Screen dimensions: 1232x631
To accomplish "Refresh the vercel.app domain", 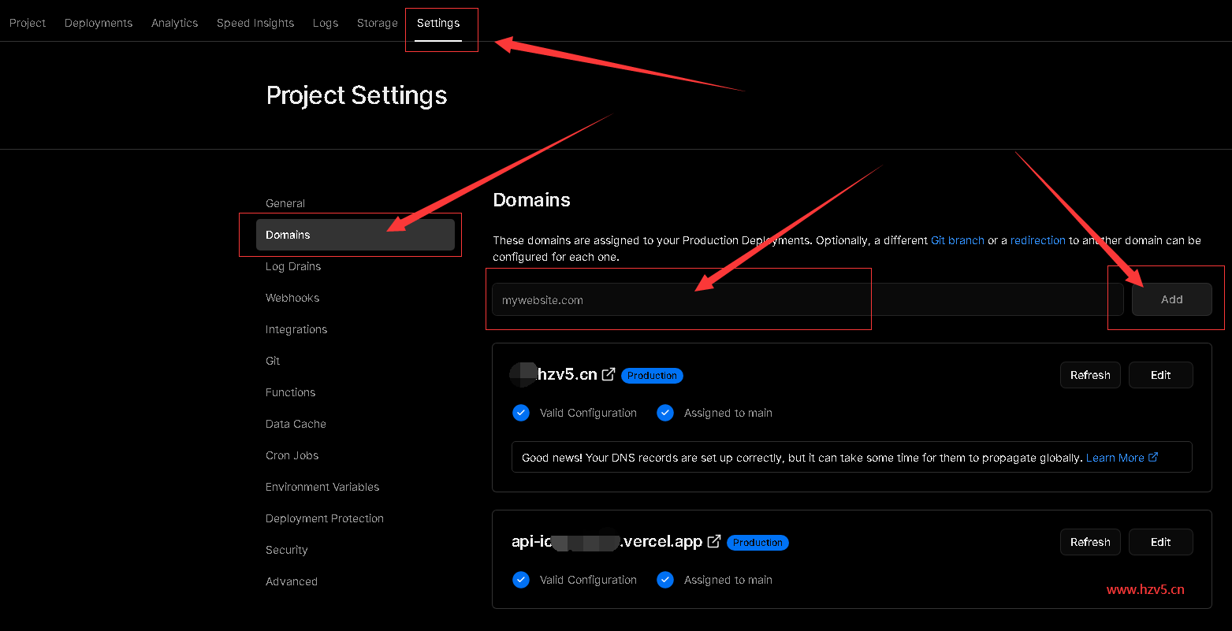I will click(x=1090, y=542).
